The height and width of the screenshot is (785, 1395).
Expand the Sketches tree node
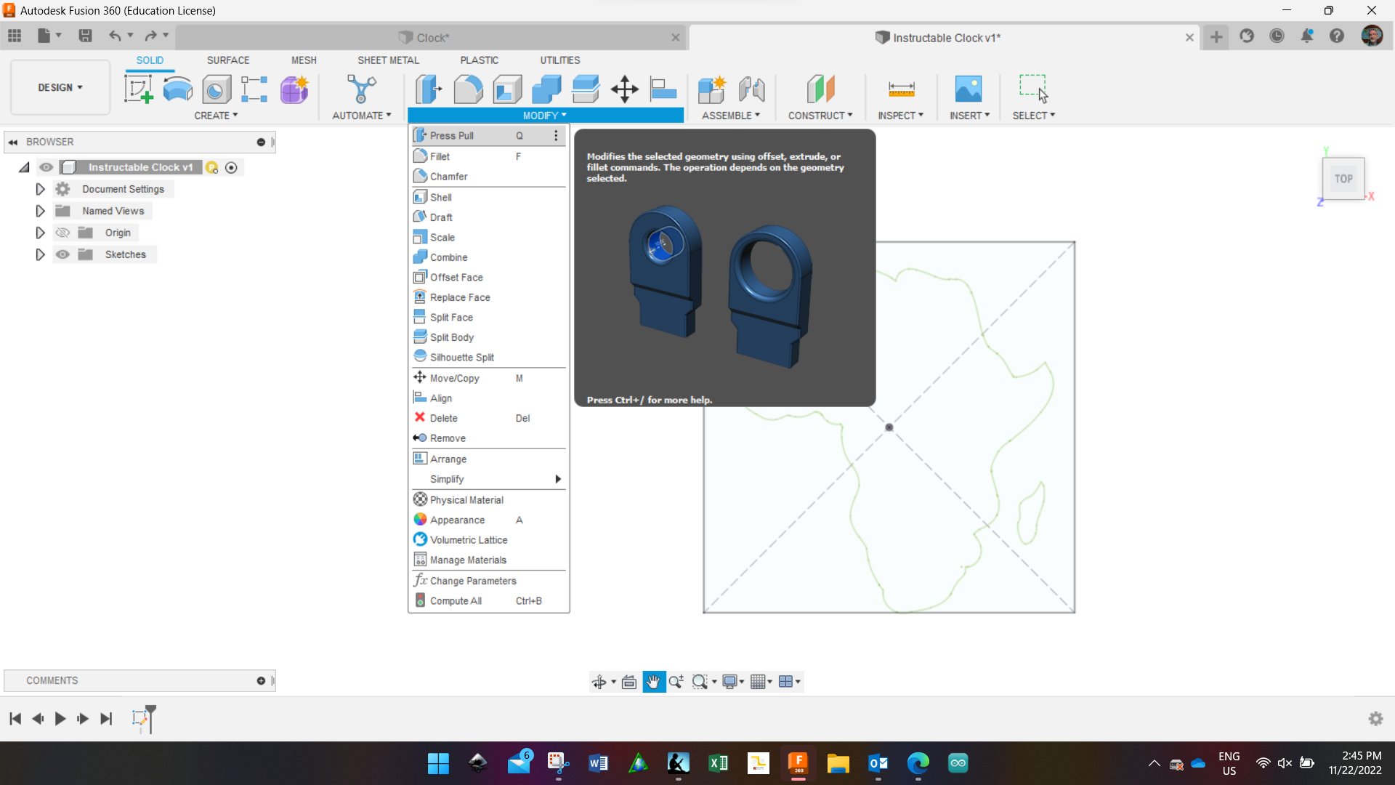coord(40,254)
